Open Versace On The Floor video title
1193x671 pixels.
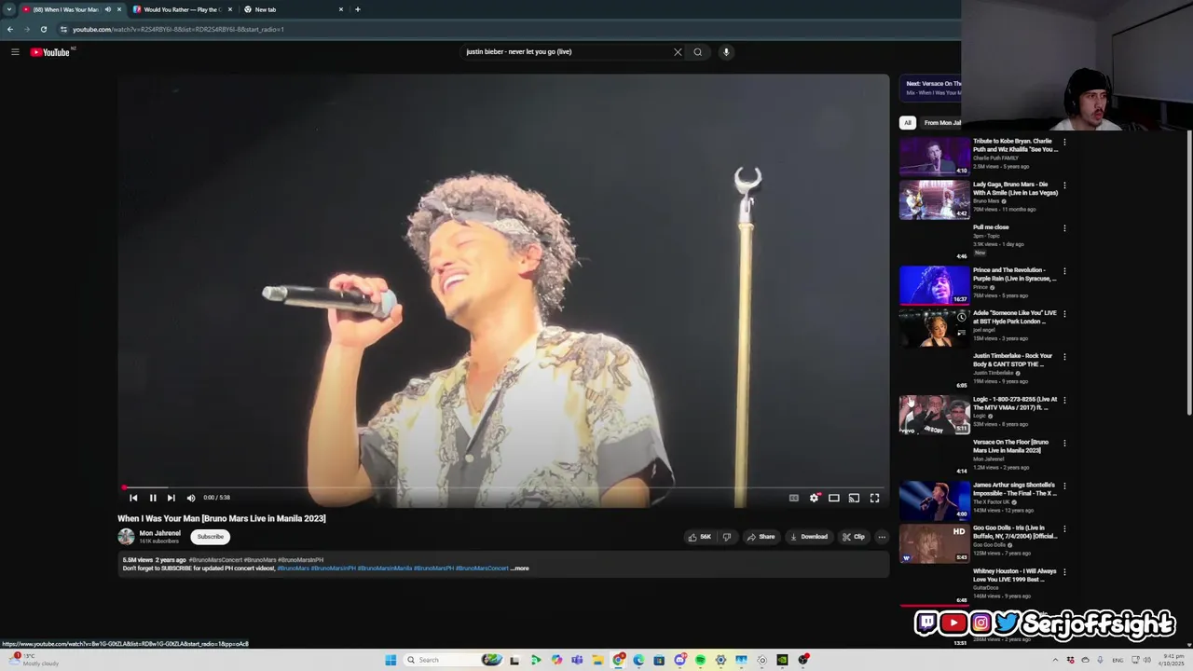(1011, 446)
